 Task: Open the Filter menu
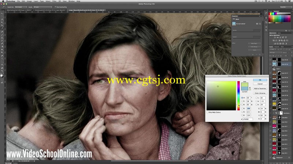point(54,1)
